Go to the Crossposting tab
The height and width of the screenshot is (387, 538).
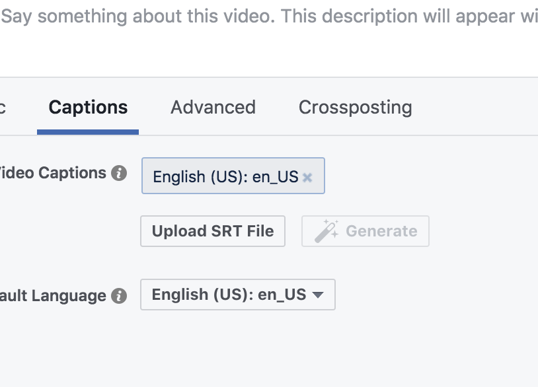(x=355, y=107)
